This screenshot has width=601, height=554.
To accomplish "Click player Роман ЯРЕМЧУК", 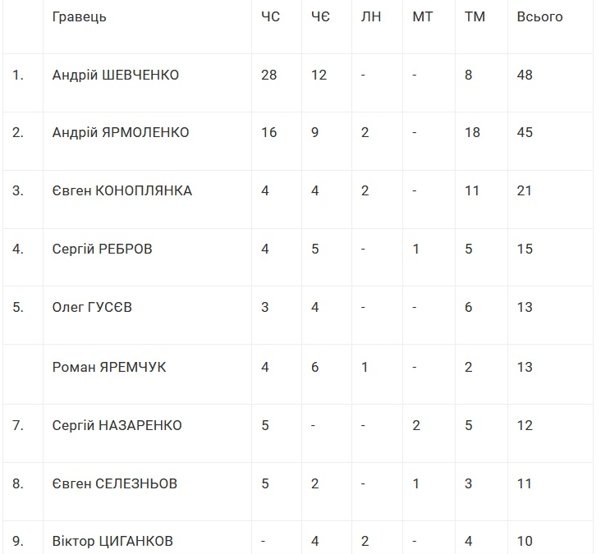I will (x=108, y=367).
